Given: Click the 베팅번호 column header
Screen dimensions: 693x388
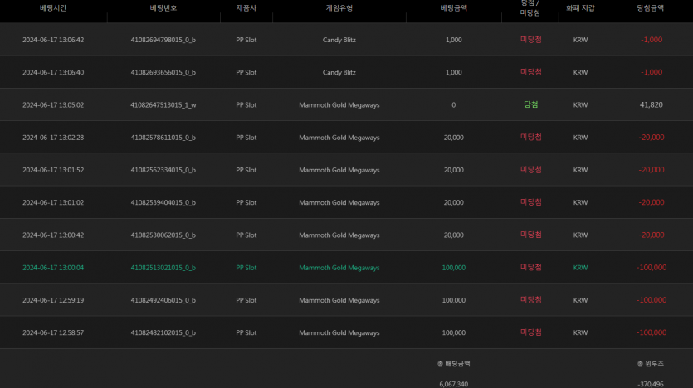Looking at the screenshot, I should coord(163,8).
